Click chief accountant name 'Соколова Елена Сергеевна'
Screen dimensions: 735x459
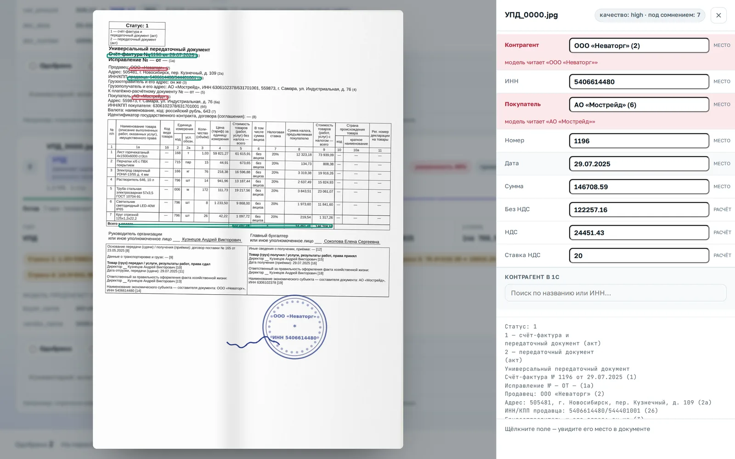tap(351, 241)
